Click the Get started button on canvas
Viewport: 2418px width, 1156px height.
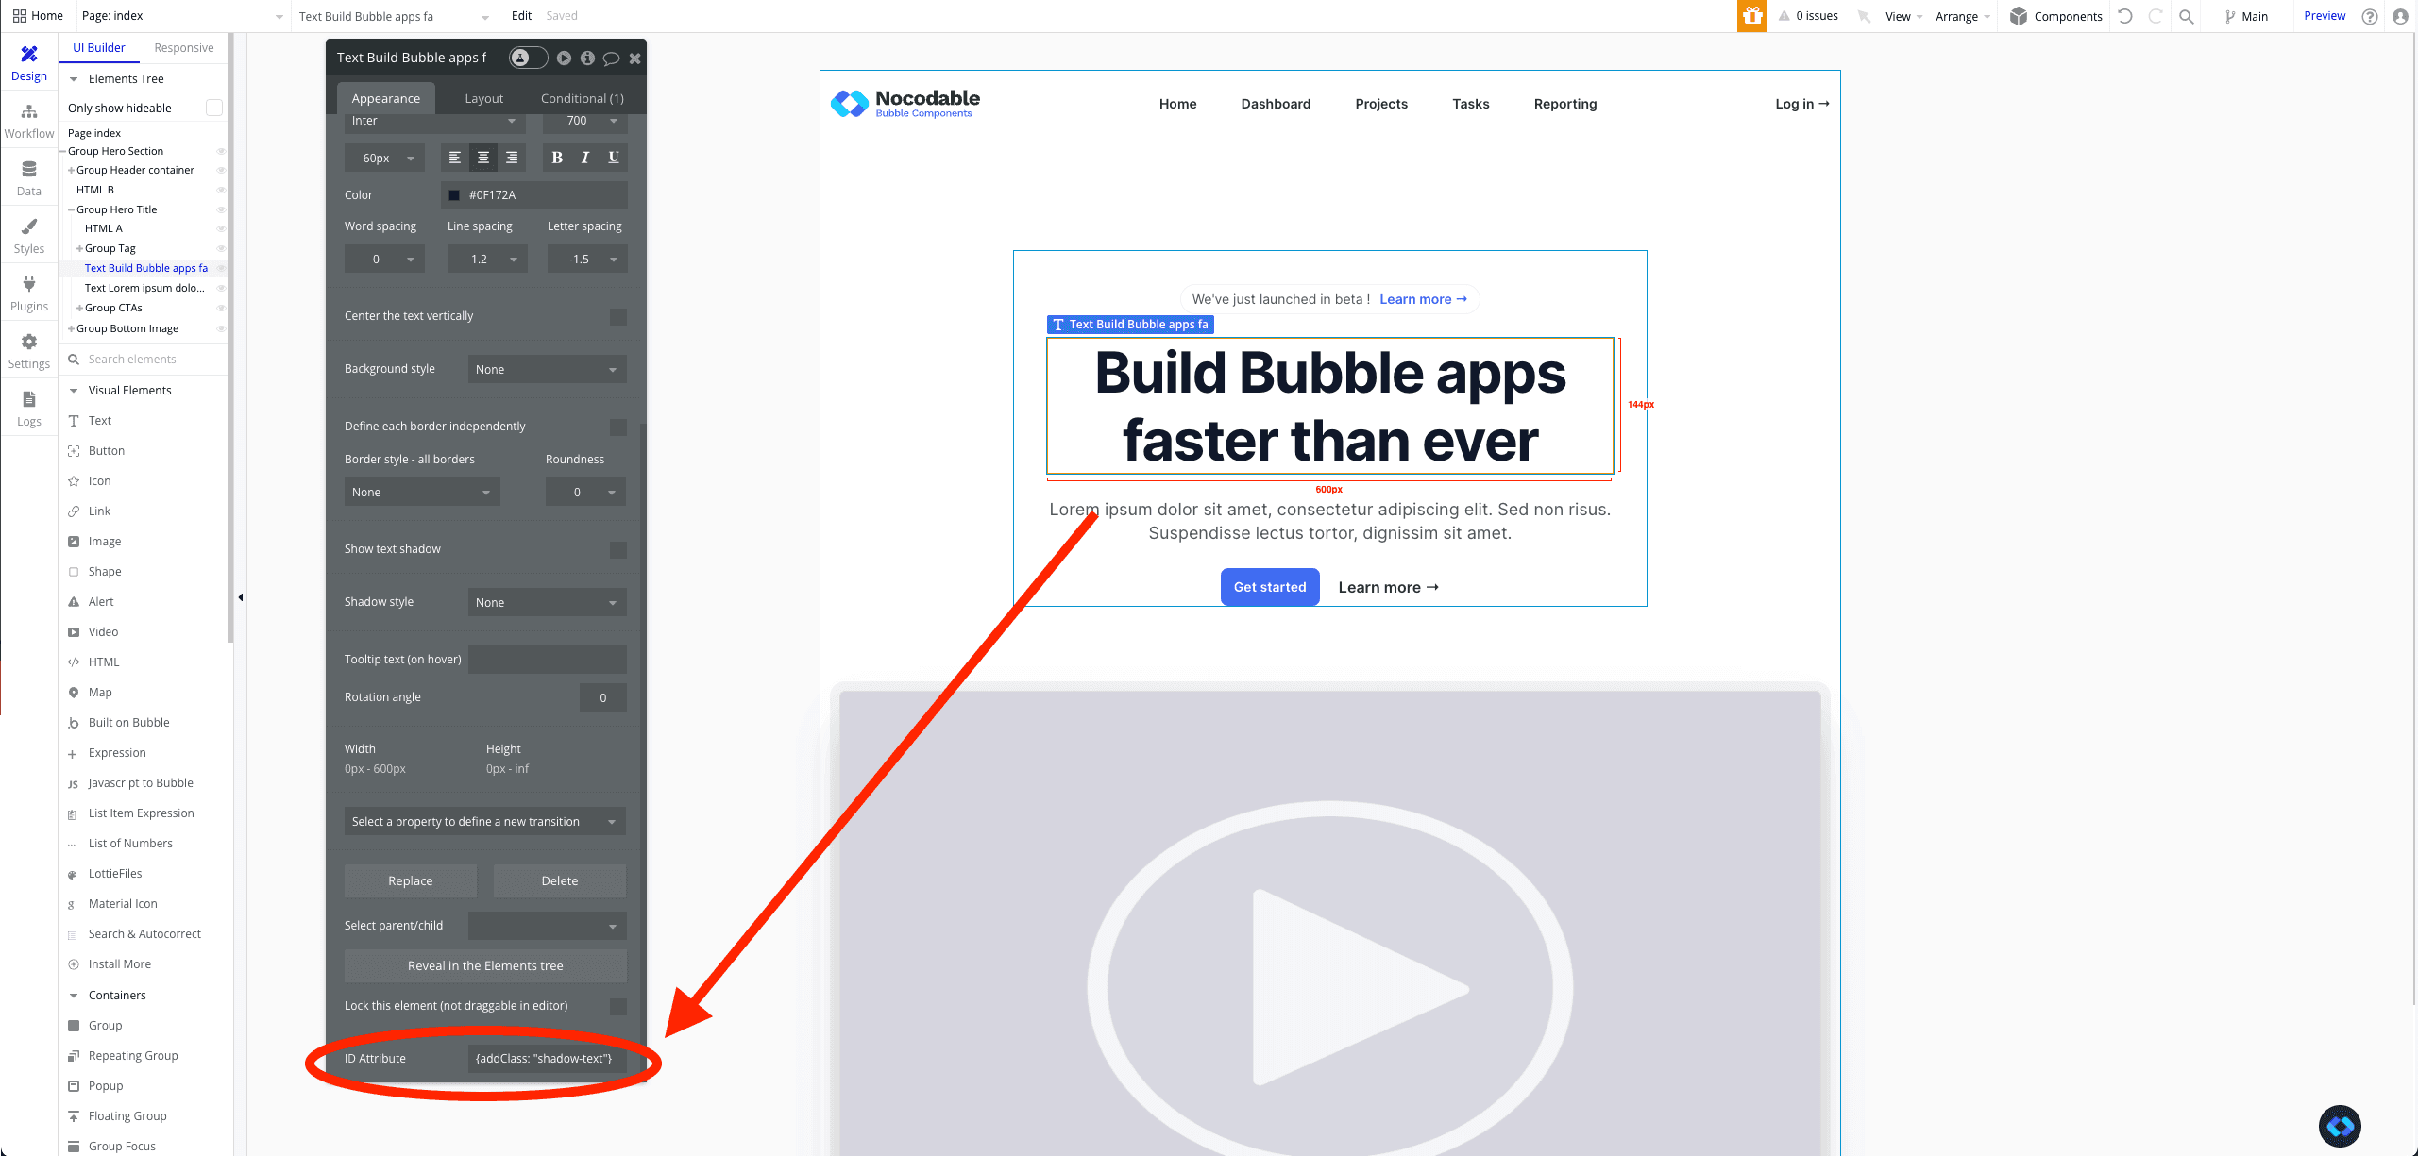1270,587
